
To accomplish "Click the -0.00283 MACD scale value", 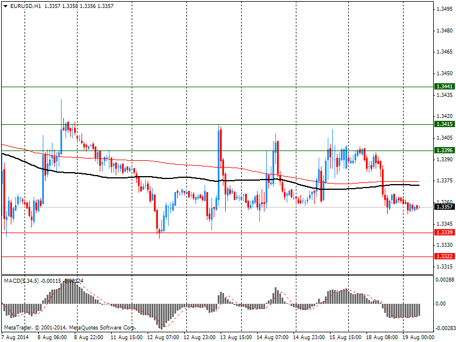I will (445, 329).
